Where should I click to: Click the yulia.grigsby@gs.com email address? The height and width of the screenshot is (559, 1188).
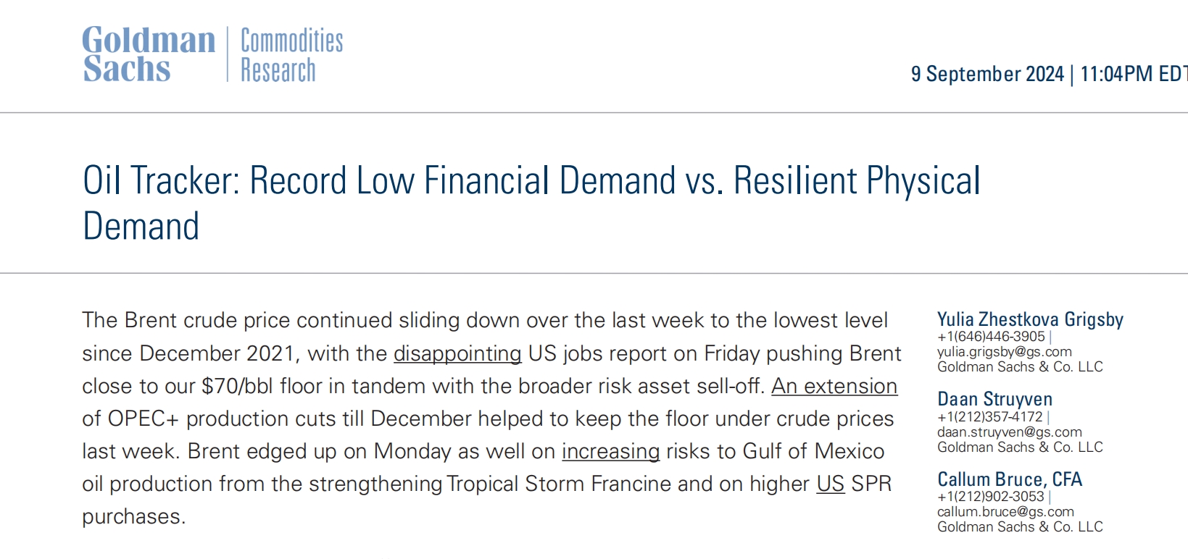tap(1004, 352)
